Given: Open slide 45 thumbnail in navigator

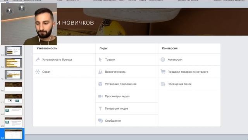Looking at the screenshot, I should pyautogui.click(x=13, y=75).
